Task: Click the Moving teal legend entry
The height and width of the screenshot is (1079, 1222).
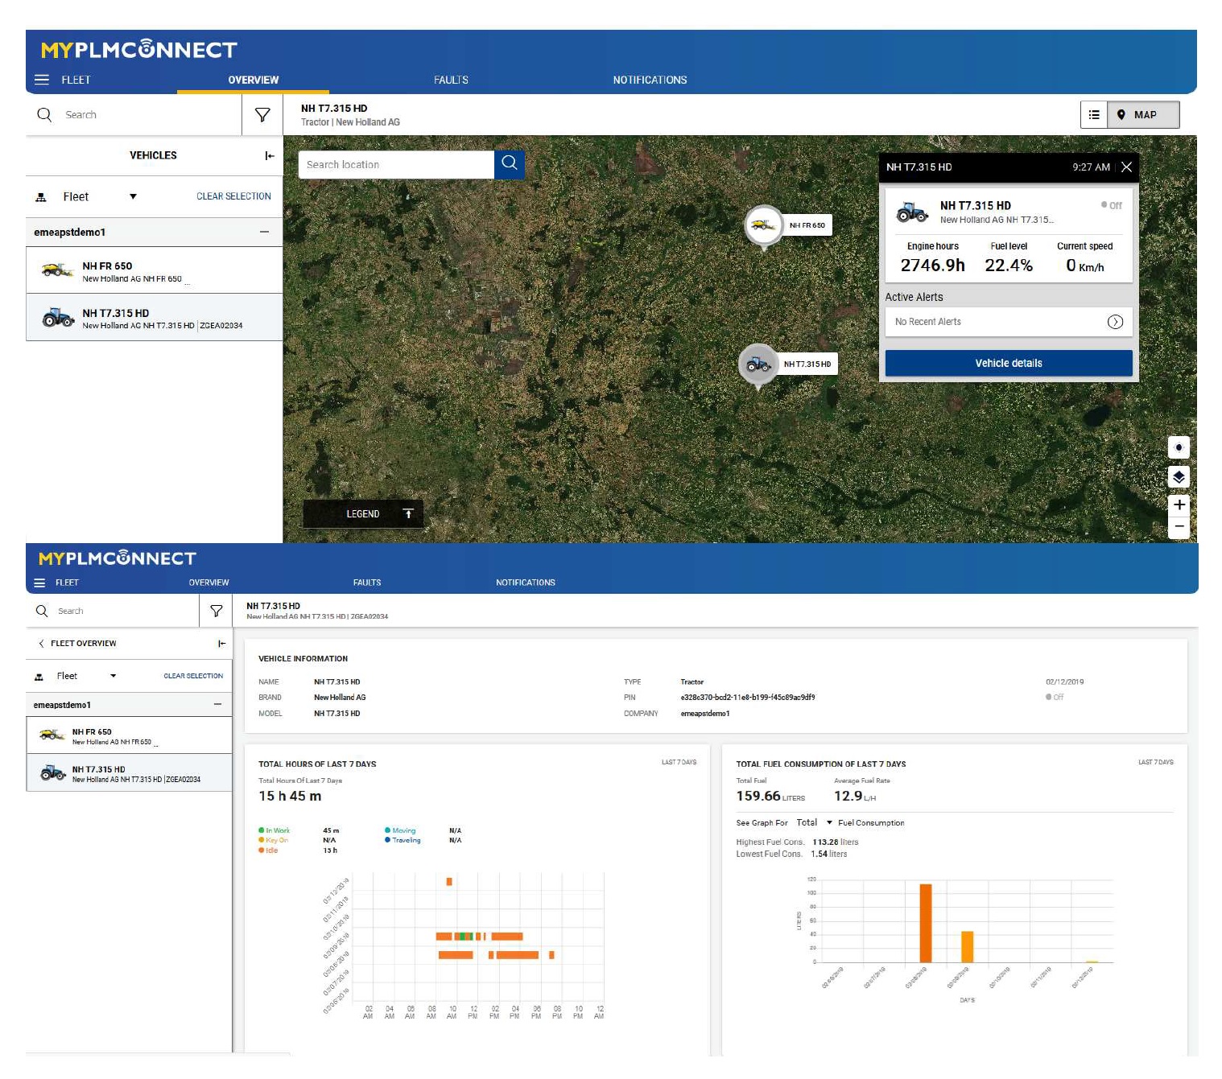Action: click(x=400, y=830)
